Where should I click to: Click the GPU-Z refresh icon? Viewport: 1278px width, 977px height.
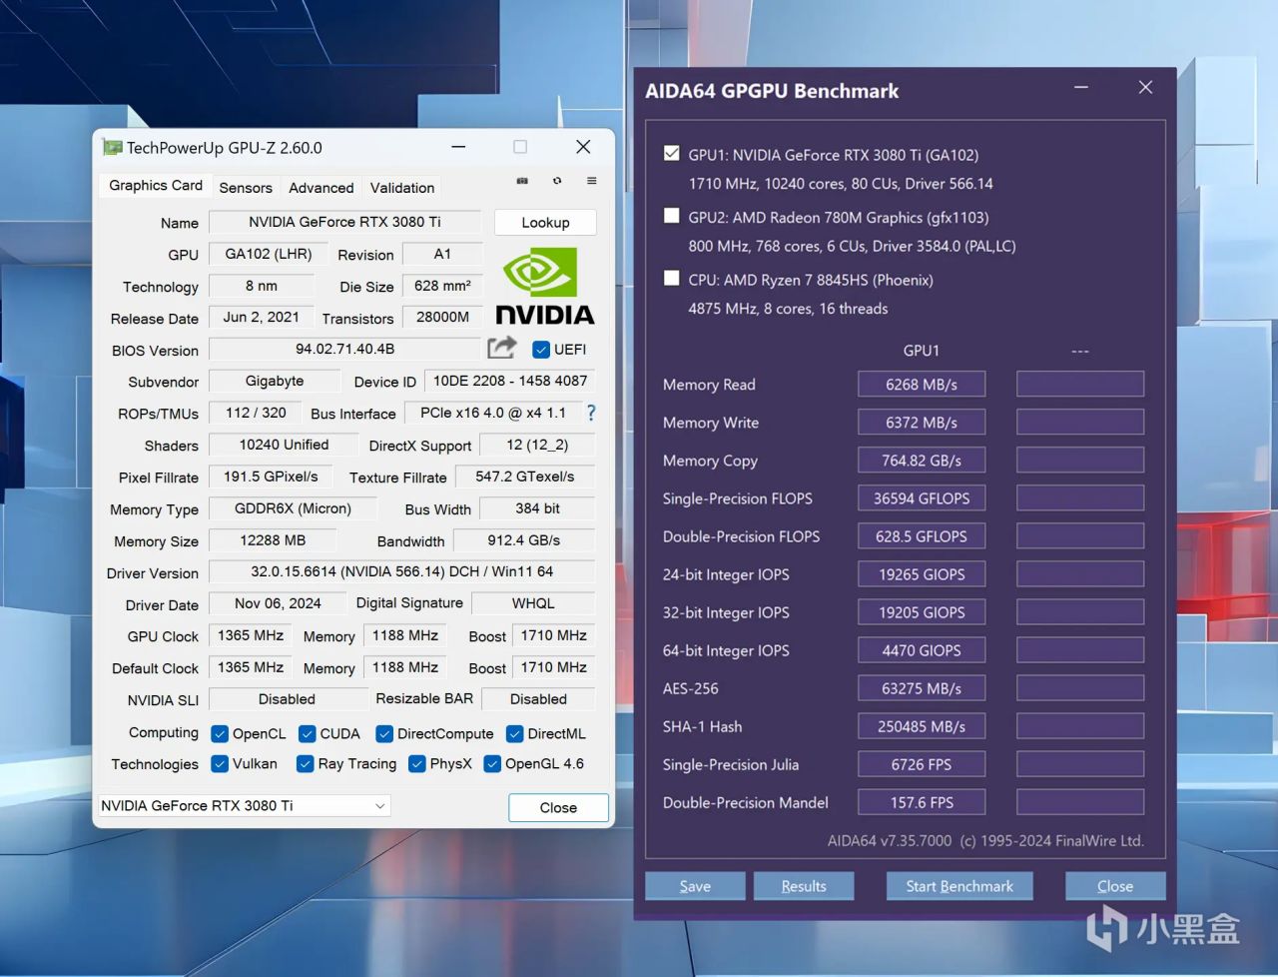coord(557,181)
